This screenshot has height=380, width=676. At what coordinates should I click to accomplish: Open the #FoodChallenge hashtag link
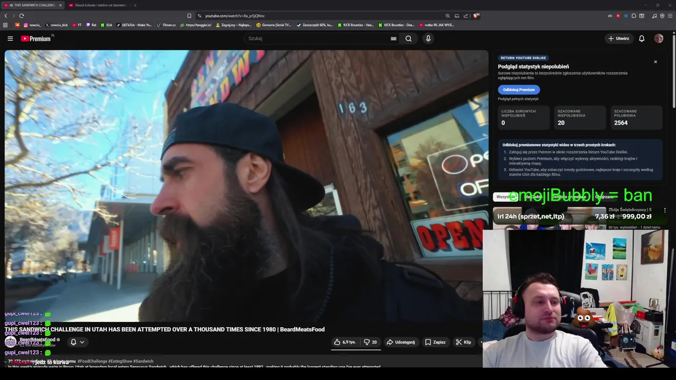(92, 362)
